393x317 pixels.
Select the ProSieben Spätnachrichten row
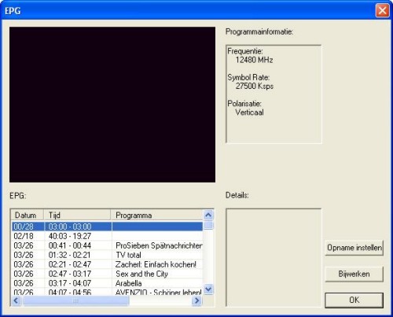point(107,245)
